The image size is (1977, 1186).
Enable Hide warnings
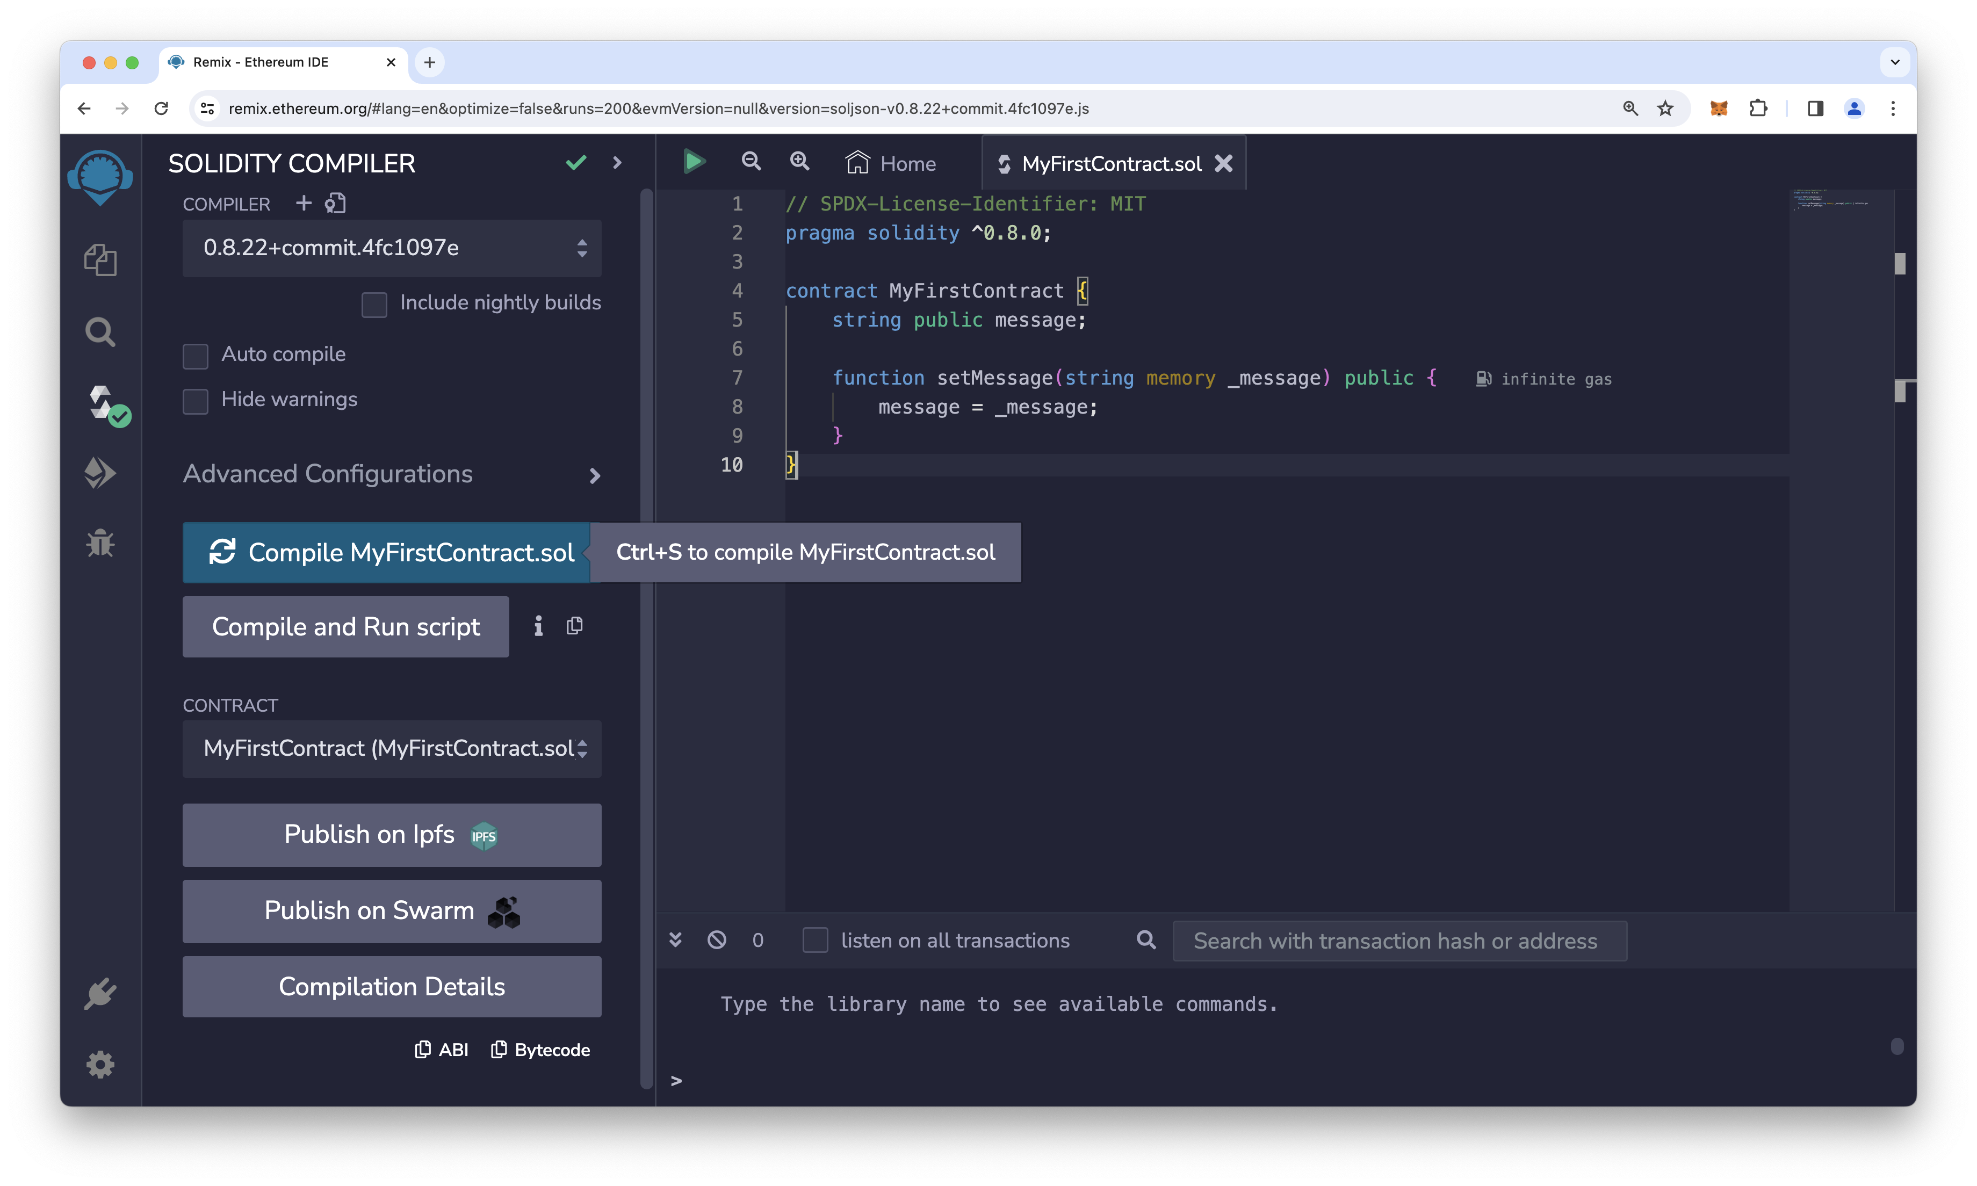pyautogui.click(x=195, y=401)
